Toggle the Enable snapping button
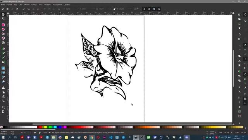 [x=245, y=14]
